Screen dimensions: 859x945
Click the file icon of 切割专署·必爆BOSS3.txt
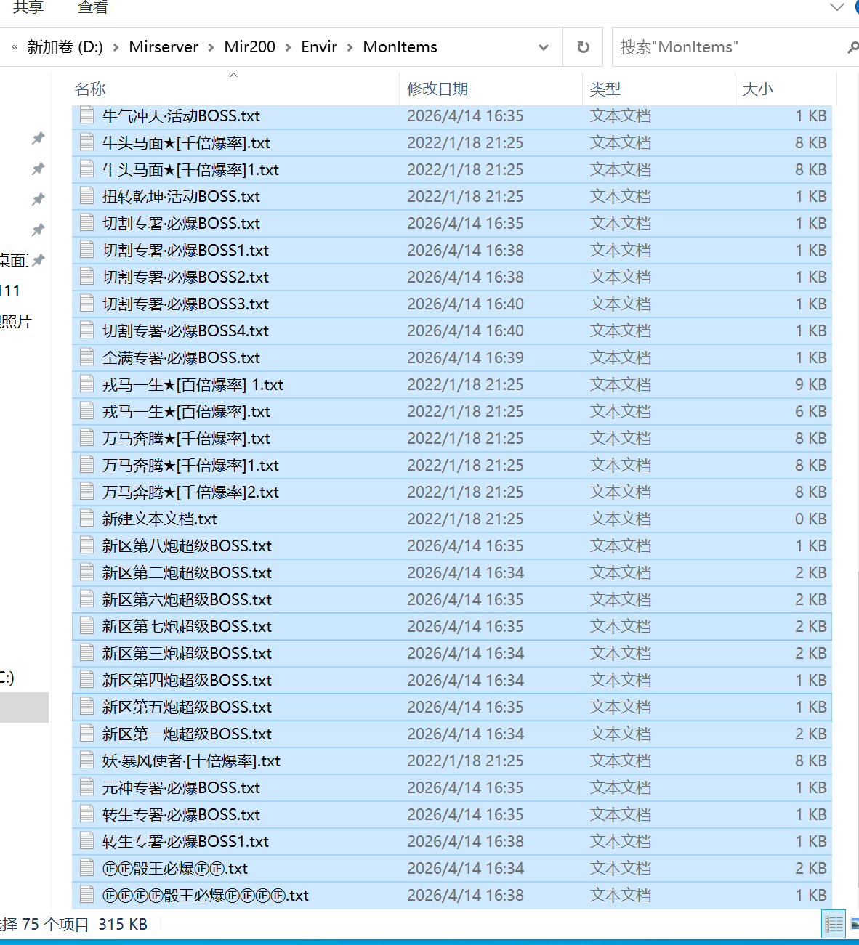[86, 304]
